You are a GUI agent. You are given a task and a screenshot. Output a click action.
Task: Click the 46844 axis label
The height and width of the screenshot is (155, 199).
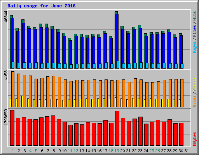pyautogui.click(x=6, y=17)
